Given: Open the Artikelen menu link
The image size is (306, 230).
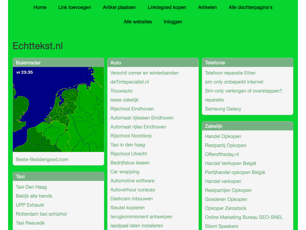Looking at the screenshot, I should 207,7.
